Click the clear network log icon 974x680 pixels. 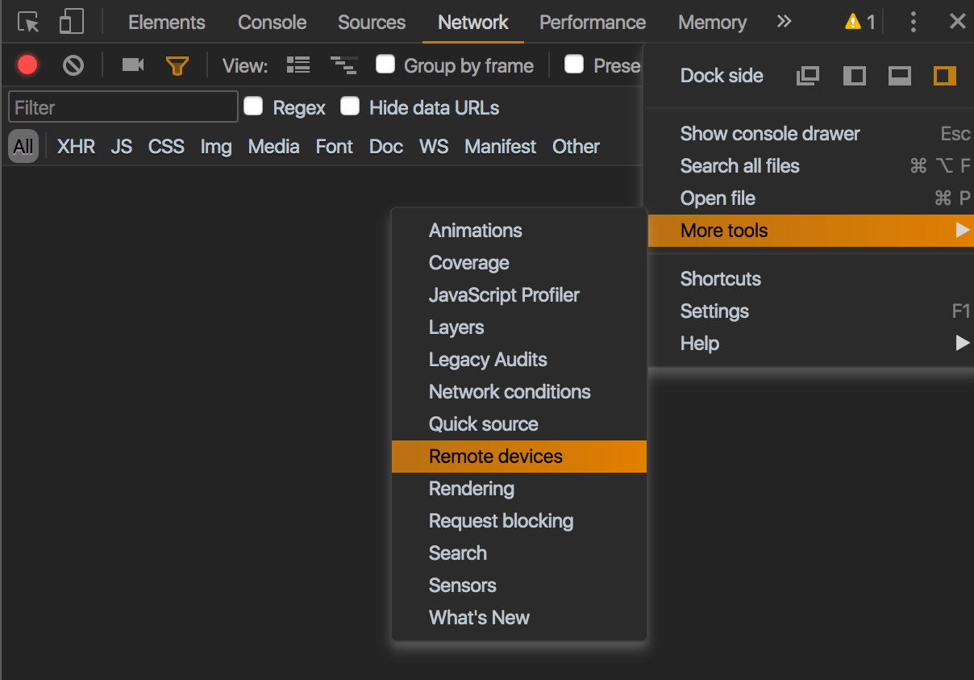tap(73, 66)
